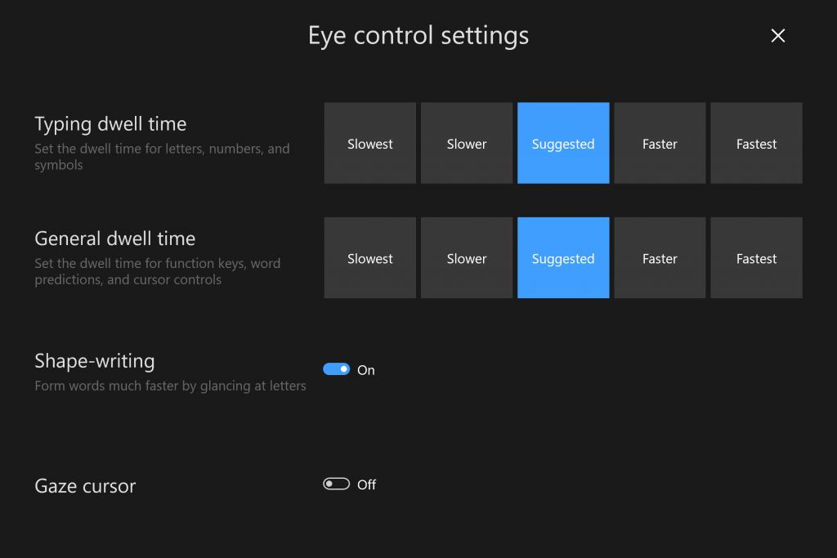The image size is (837, 558).
Task: Click the Eye control settings title
Action: [x=418, y=35]
